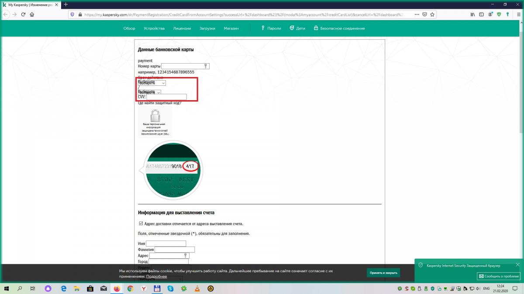The height and width of the screenshot is (294, 524).
Task: Open the Устройства menu item
Action: (154, 28)
